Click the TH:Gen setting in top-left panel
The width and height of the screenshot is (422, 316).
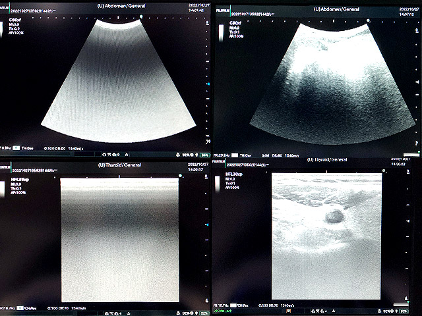tap(28, 148)
